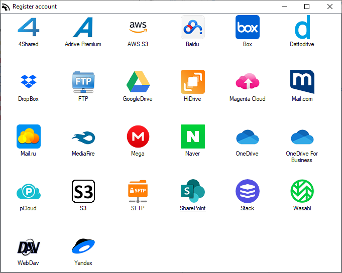
Task: Select the purple Stack icon
Action: (x=248, y=191)
